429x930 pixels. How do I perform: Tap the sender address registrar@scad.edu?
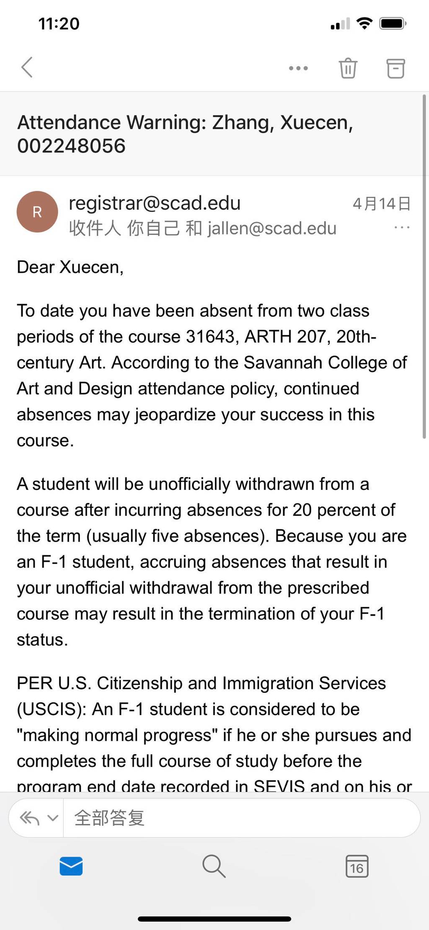click(155, 203)
